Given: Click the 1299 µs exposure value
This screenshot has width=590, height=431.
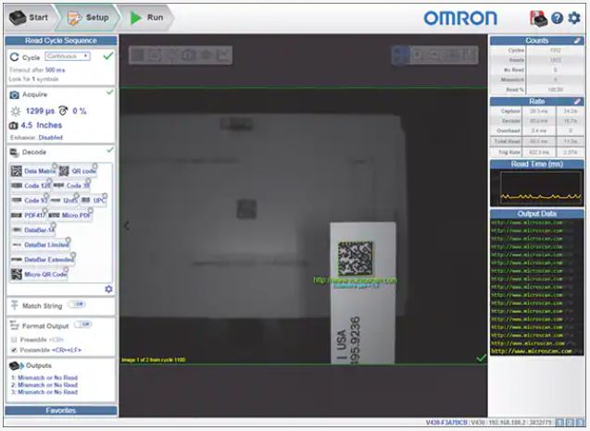Looking at the screenshot, I should pyautogui.click(x=44, y=110).
